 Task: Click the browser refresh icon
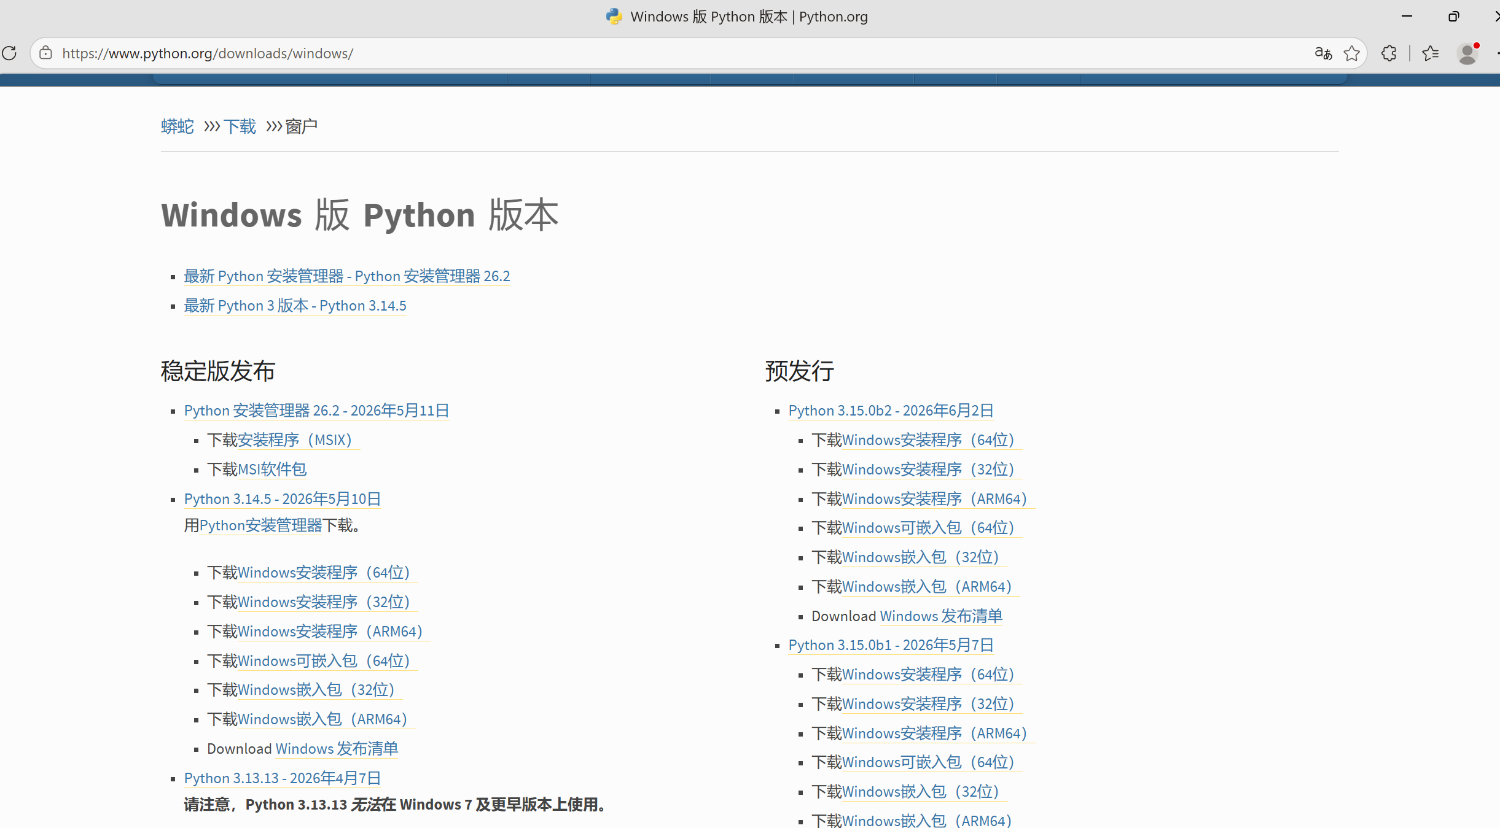coord(9,53)
